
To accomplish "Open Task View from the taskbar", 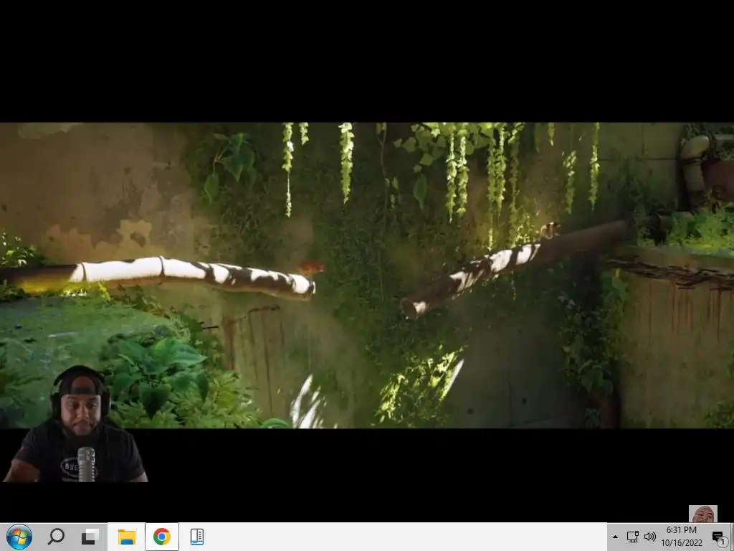I will coord(90,537).
